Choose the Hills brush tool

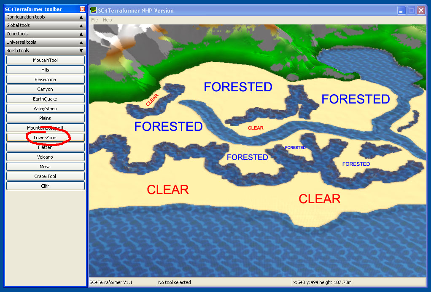point(46,70)
